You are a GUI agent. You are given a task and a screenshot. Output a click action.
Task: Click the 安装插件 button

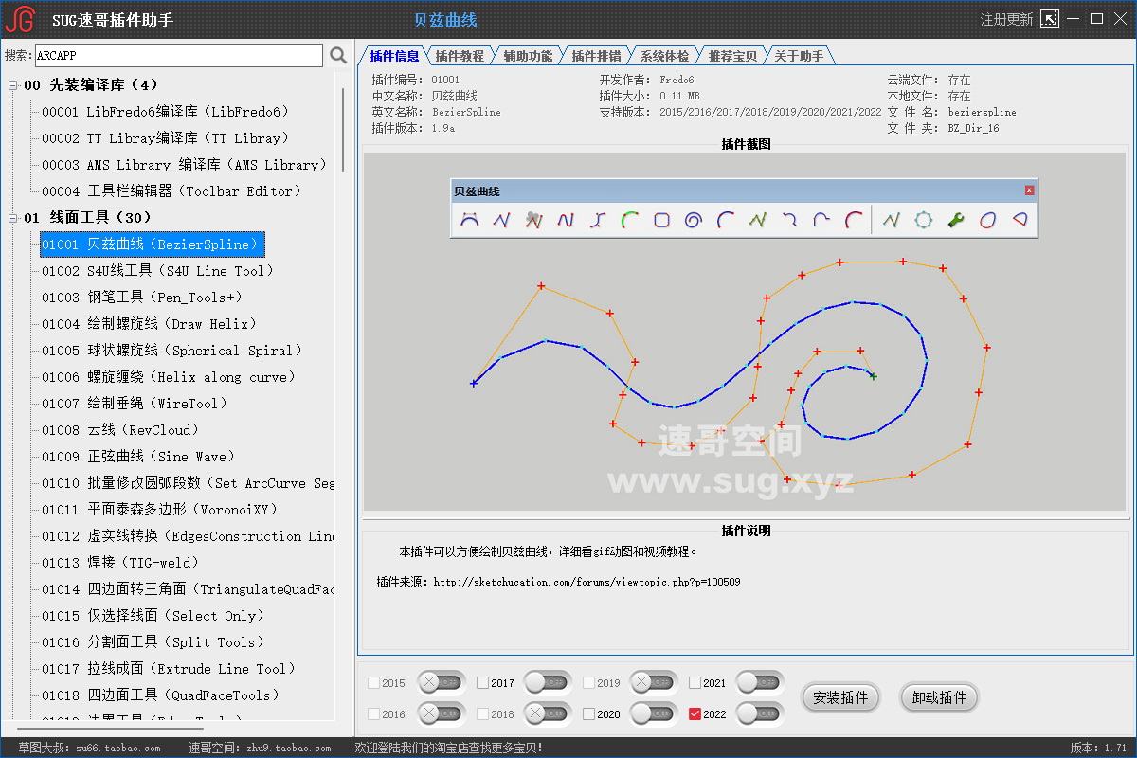click(840, 698)
